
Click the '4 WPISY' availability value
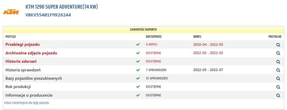152,45
